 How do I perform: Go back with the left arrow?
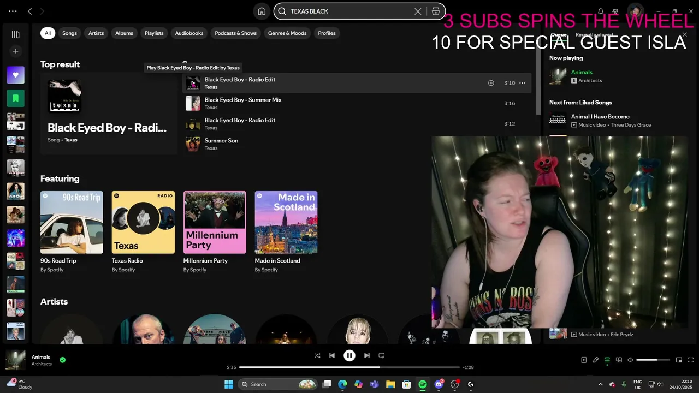tap(30, 11)
